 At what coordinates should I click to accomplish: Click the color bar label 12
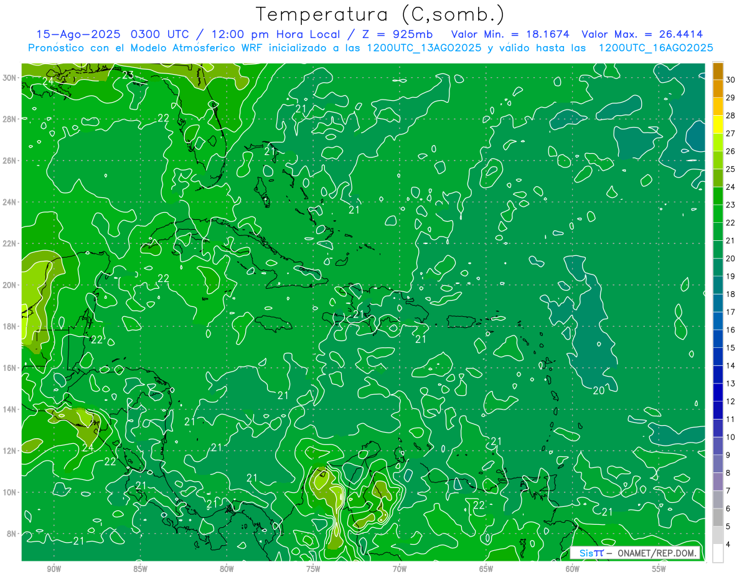click(730, 401)
